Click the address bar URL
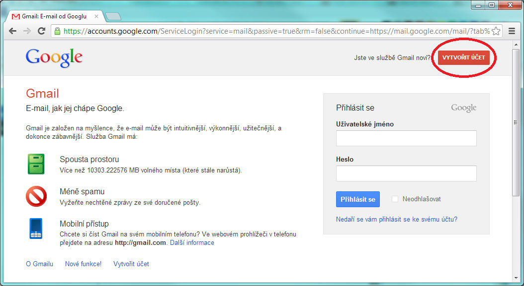524x286 pixels. pos(276,31)
